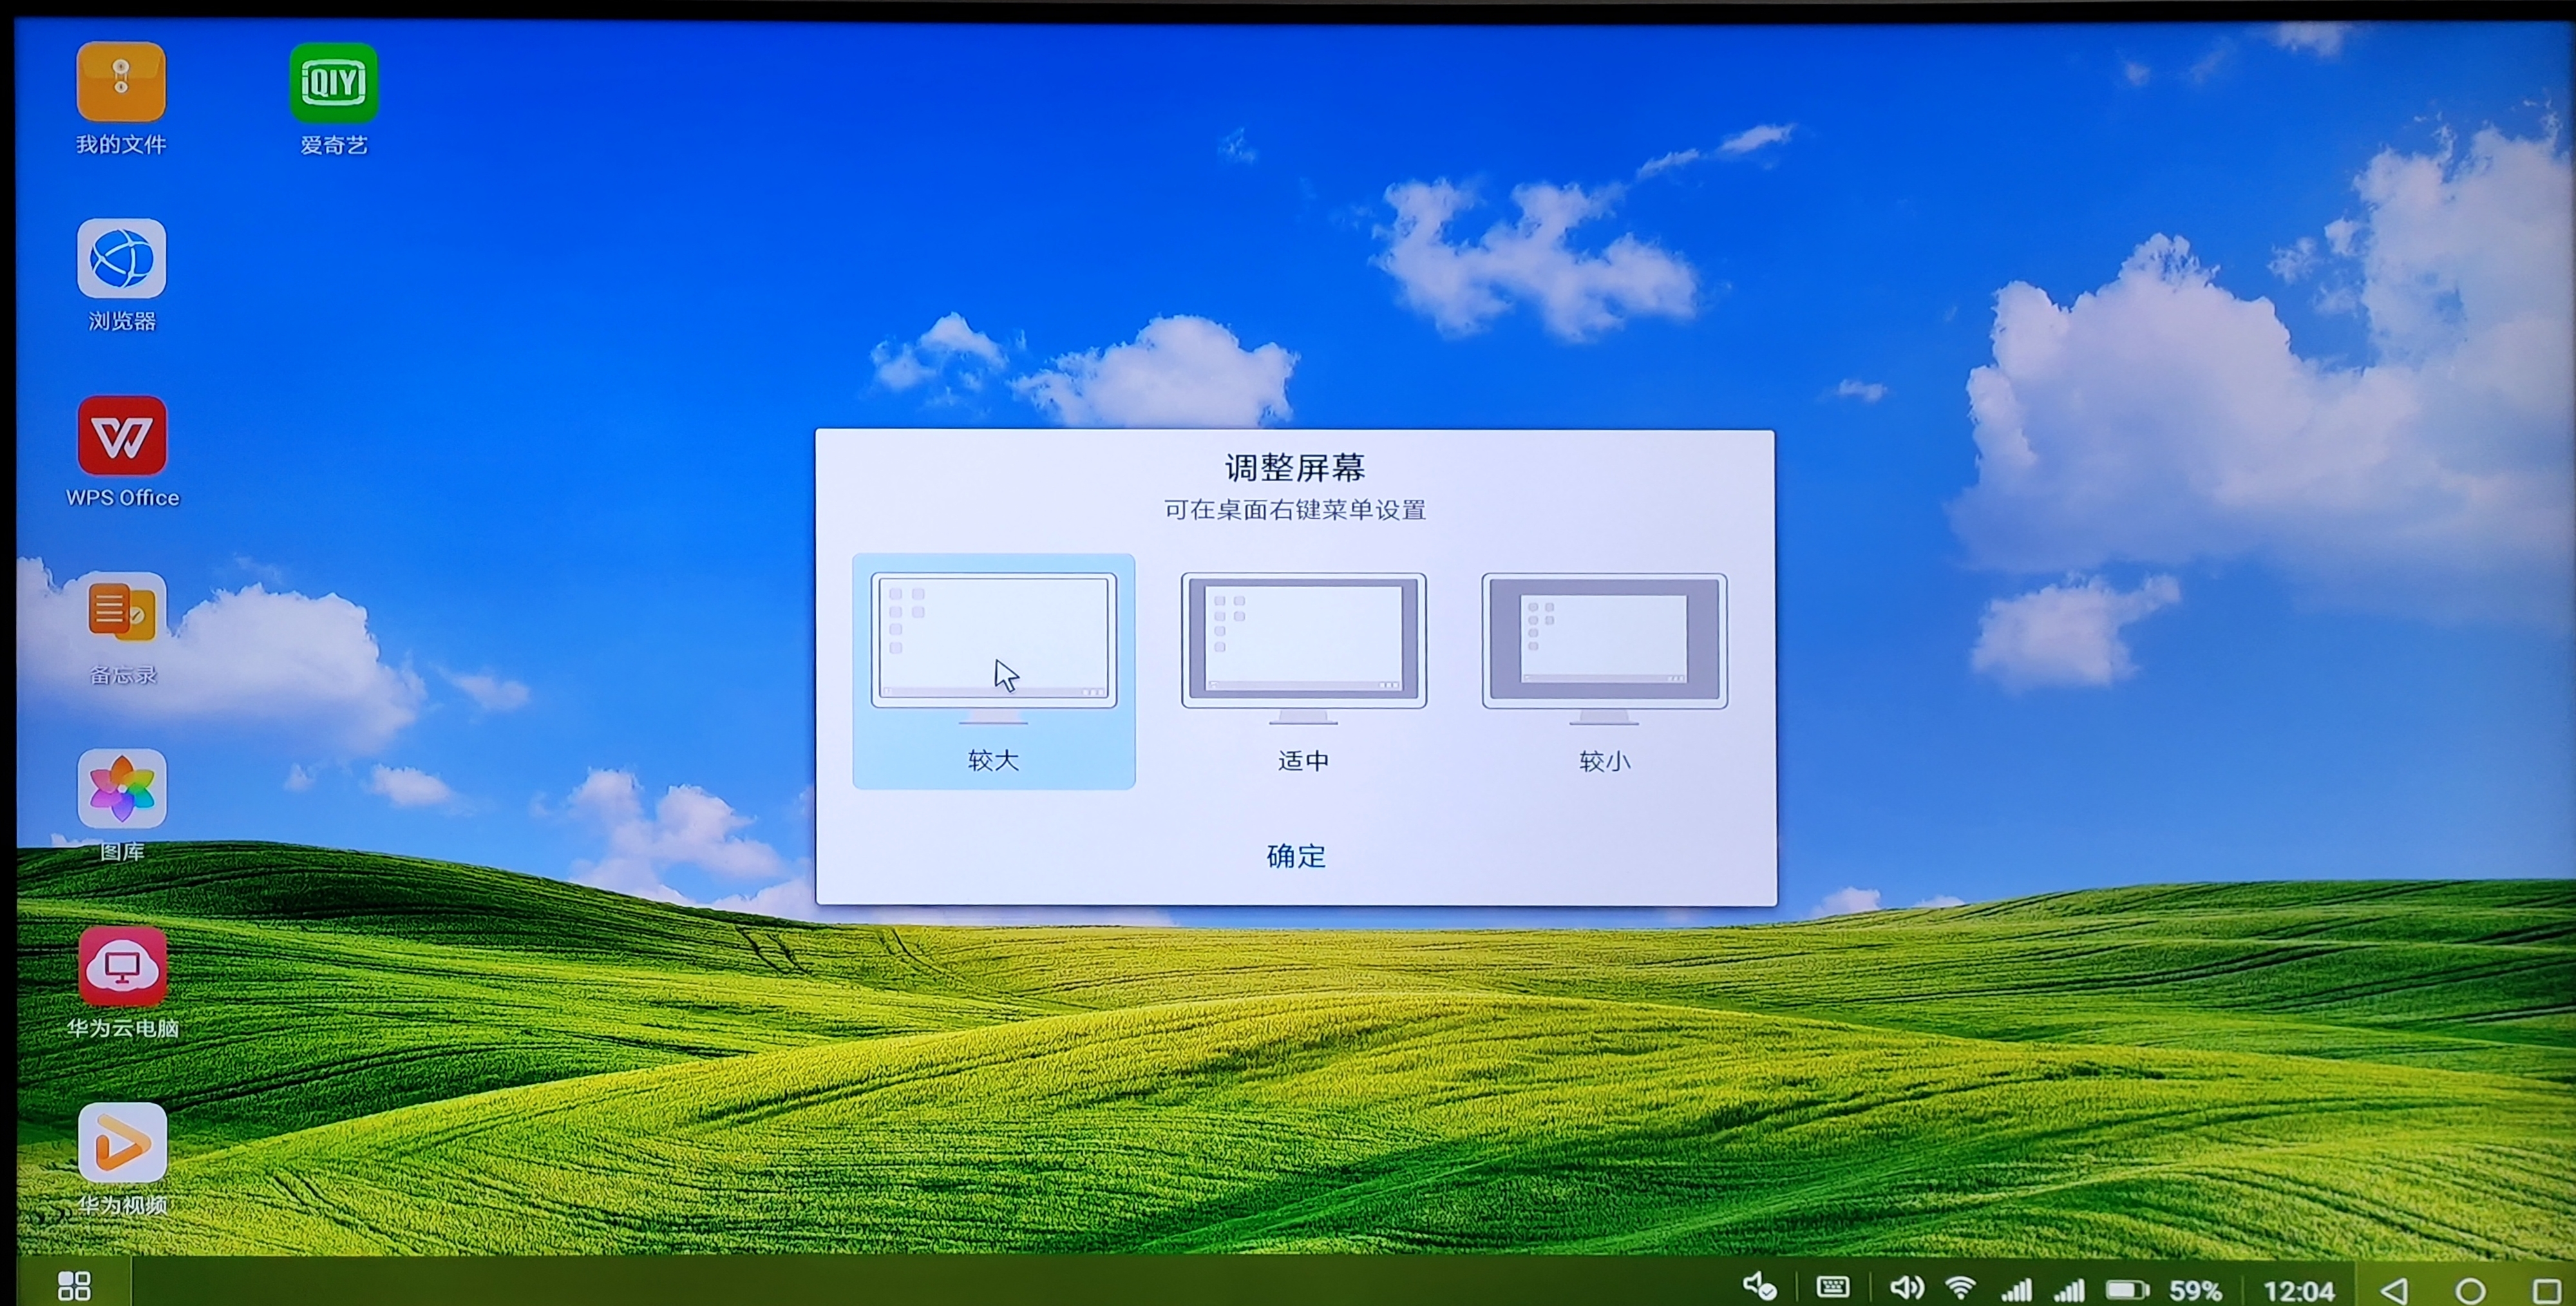
Task: Open the 华为视频 video app
Action: 122,1143
